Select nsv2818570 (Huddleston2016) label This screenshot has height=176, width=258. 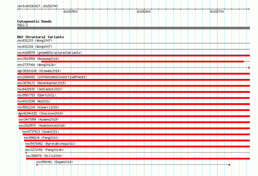(x=42, y=125)
